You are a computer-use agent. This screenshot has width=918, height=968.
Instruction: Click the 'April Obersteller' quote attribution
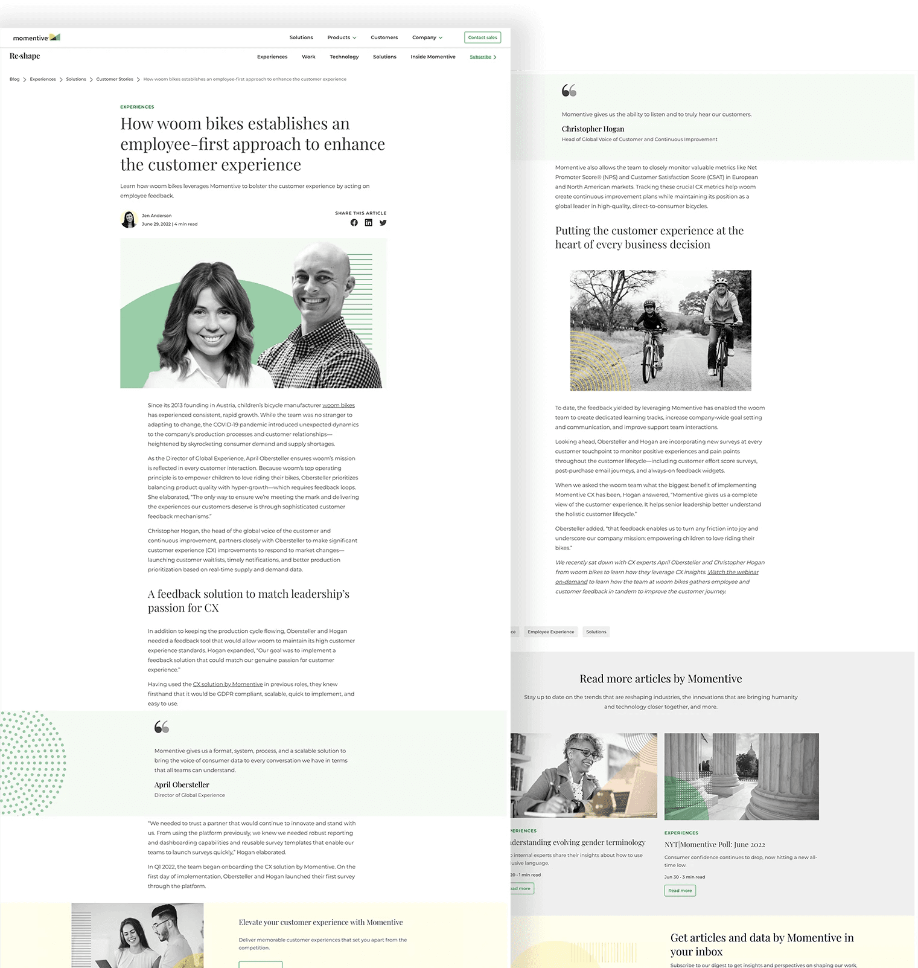click(182, 784)
